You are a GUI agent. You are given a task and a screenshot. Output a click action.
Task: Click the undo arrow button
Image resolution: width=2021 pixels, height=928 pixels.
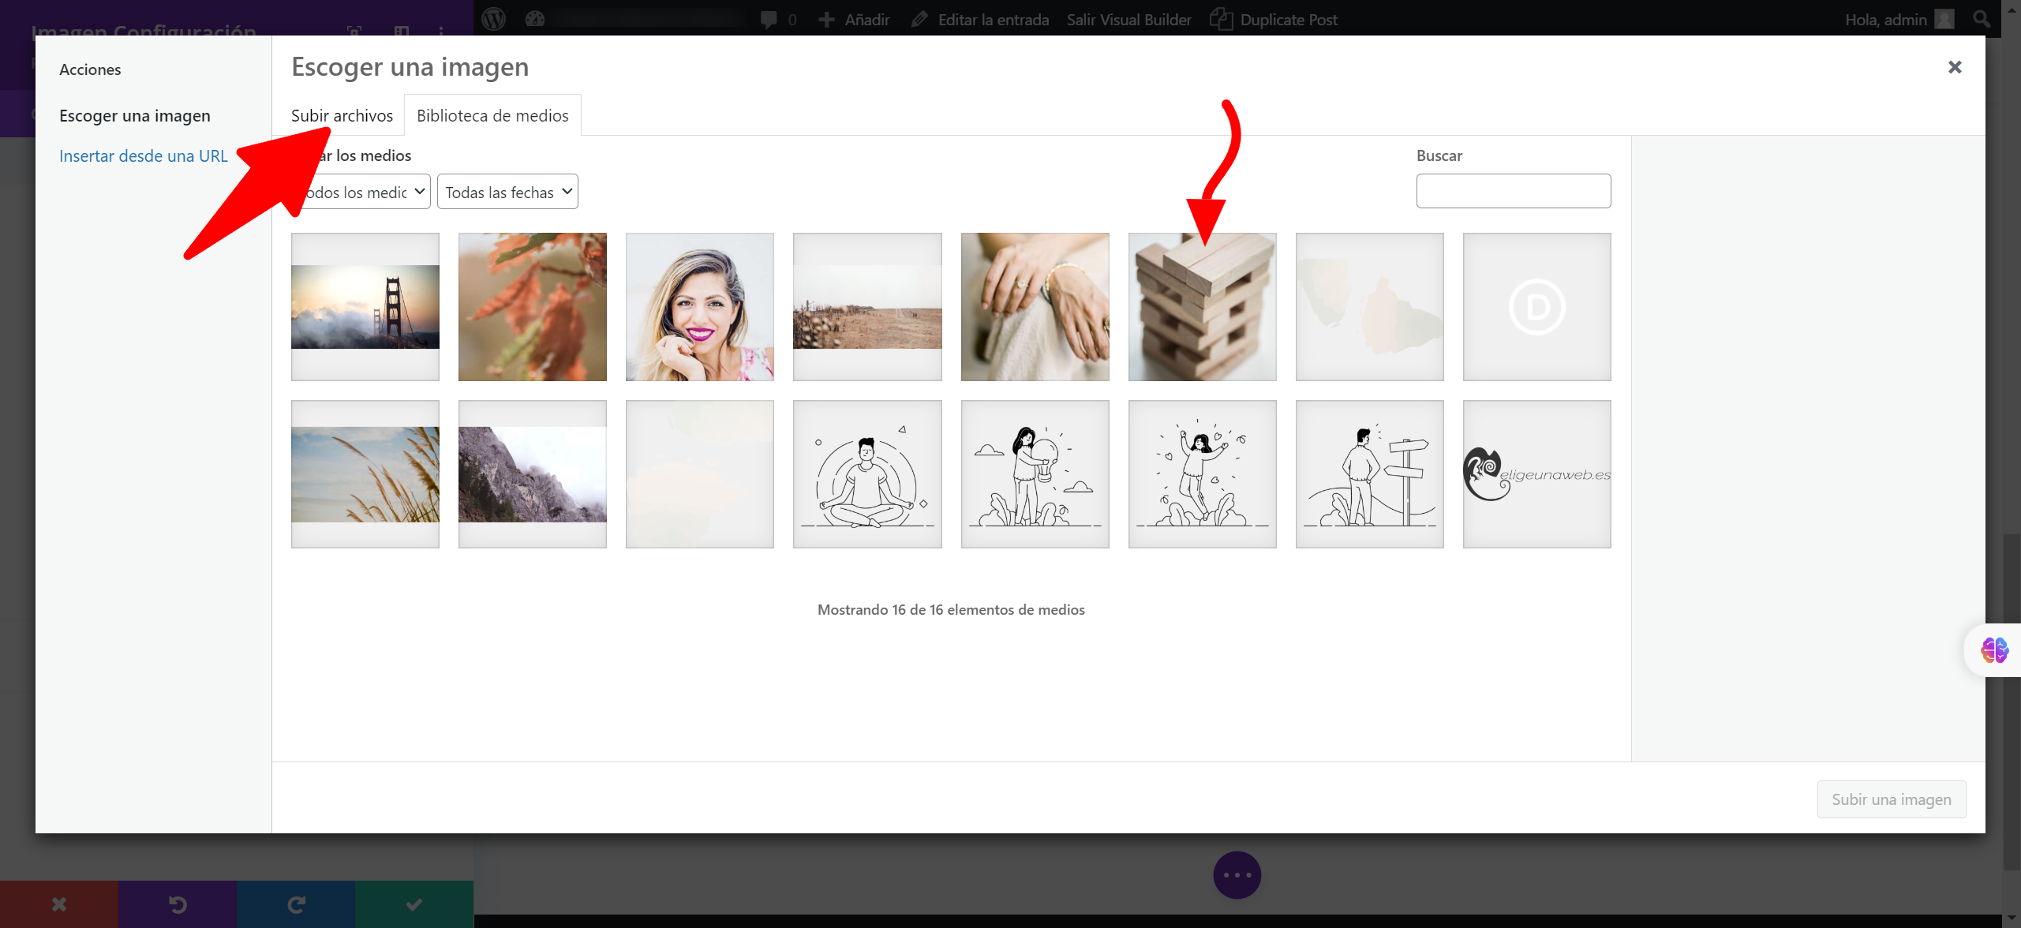(x=178, y=904)
